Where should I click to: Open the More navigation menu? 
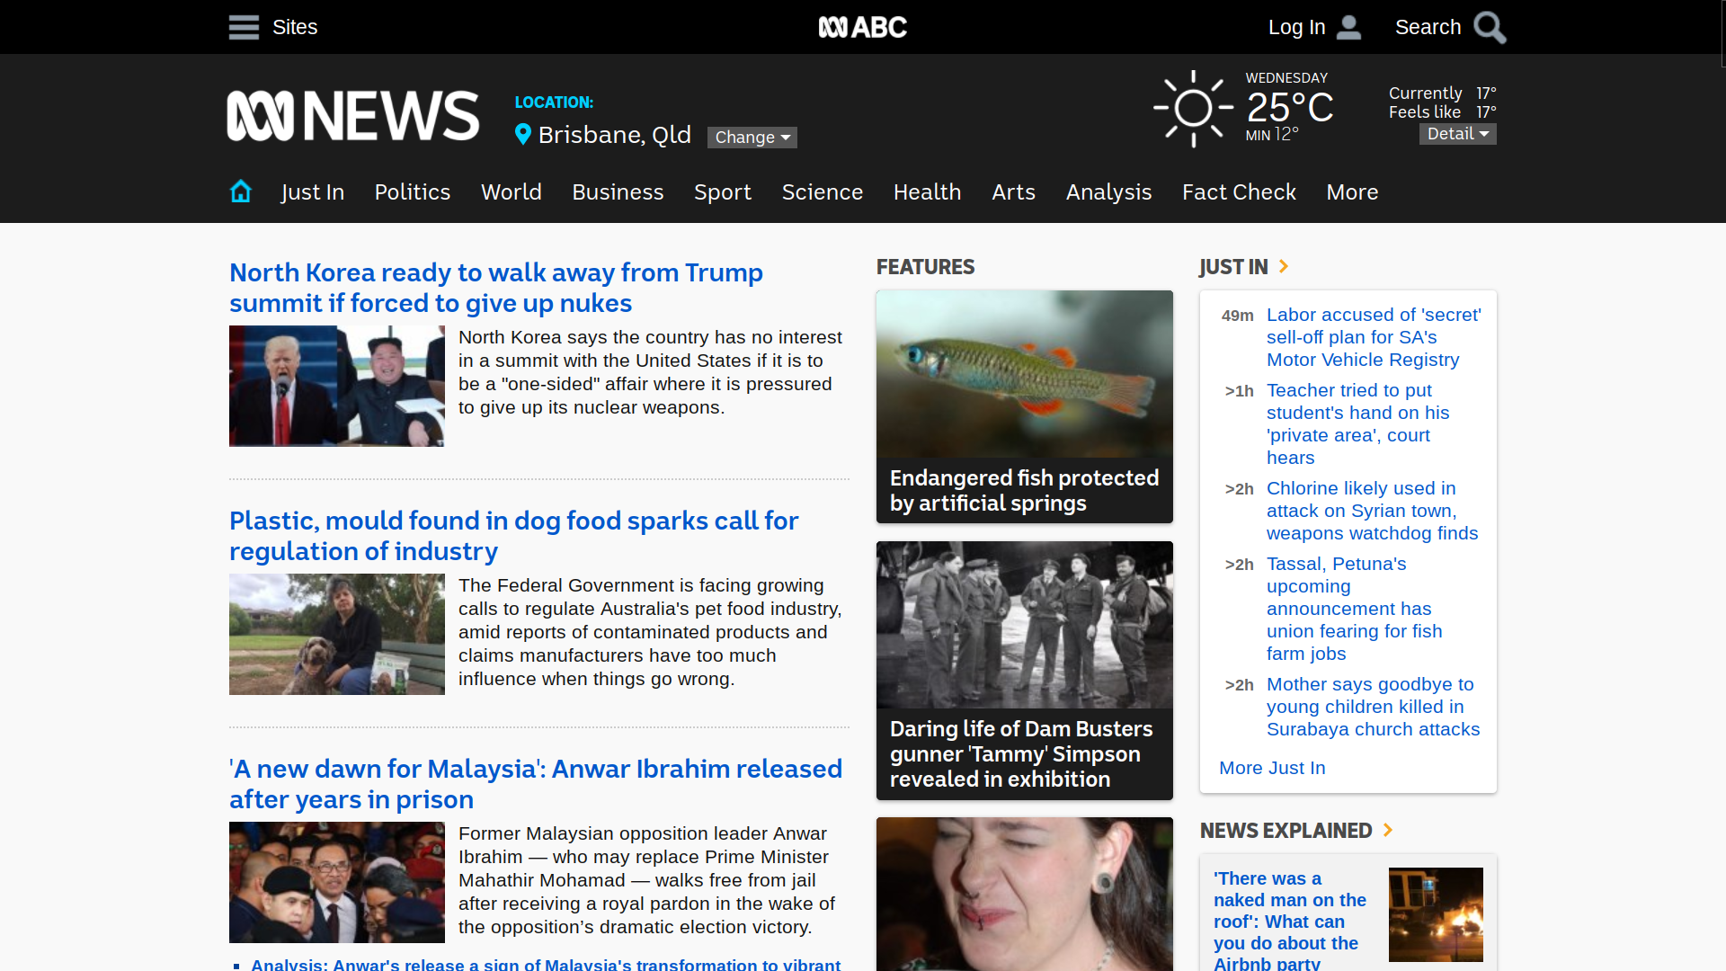[x=1351, y=192]
